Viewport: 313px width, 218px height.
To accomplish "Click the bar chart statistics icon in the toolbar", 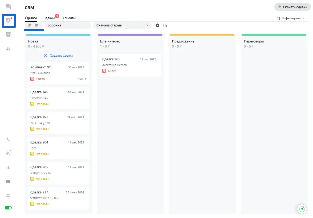I will coord(165,25).
